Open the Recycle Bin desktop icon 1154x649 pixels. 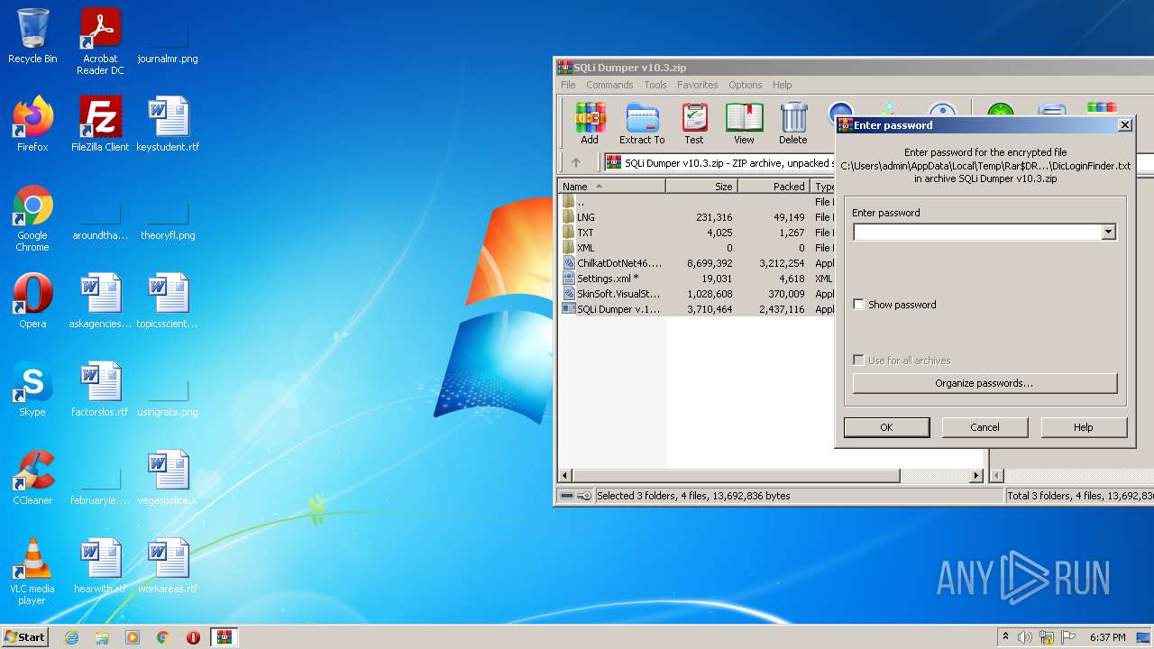tap(32, 36)
